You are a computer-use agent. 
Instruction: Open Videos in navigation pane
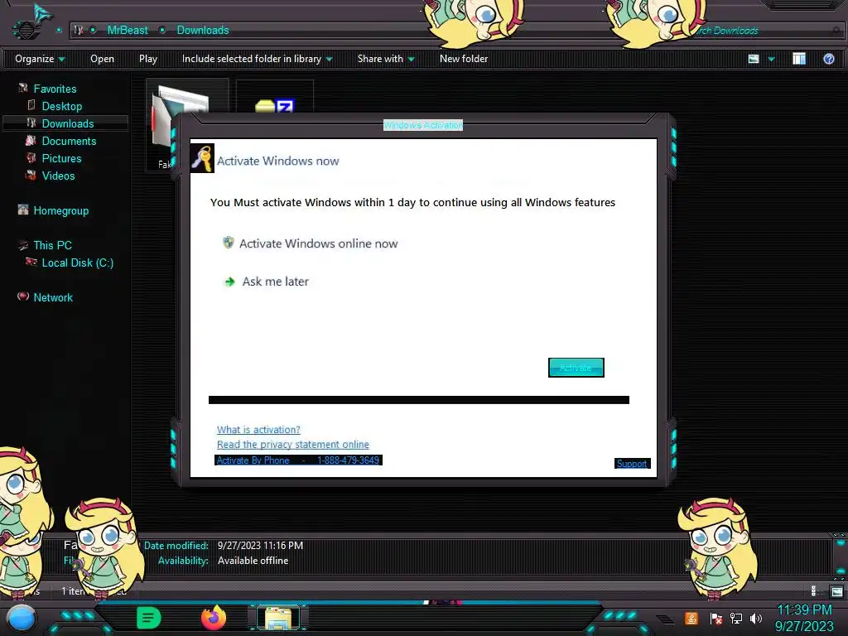pyautogui.click(x=58, y=176)
